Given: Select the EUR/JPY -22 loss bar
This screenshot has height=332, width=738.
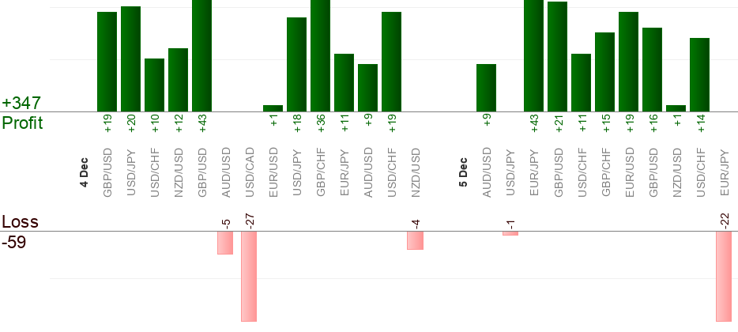Looking at the screenshot, I should click(x=724, y=276).
